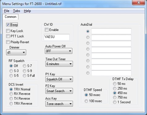The image size is (147, 115).
Task: Choose DCS Invert TX Reverse
Action: coord(11,99)
